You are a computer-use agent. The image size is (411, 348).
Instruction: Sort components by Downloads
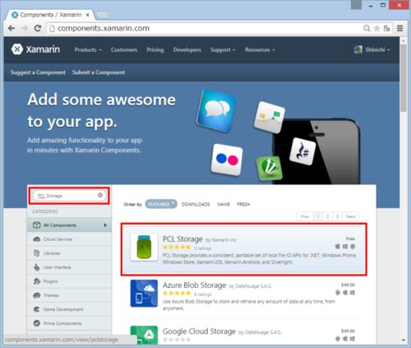(196, 204)
